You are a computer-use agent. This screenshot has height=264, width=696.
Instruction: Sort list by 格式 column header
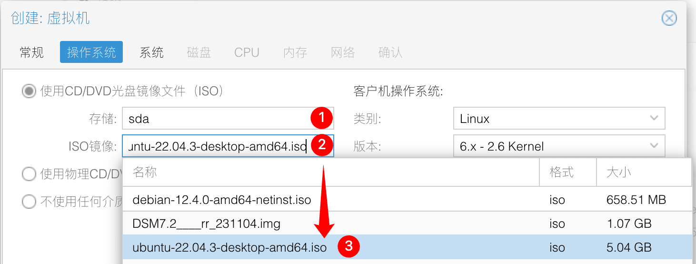tap(568, 172)
